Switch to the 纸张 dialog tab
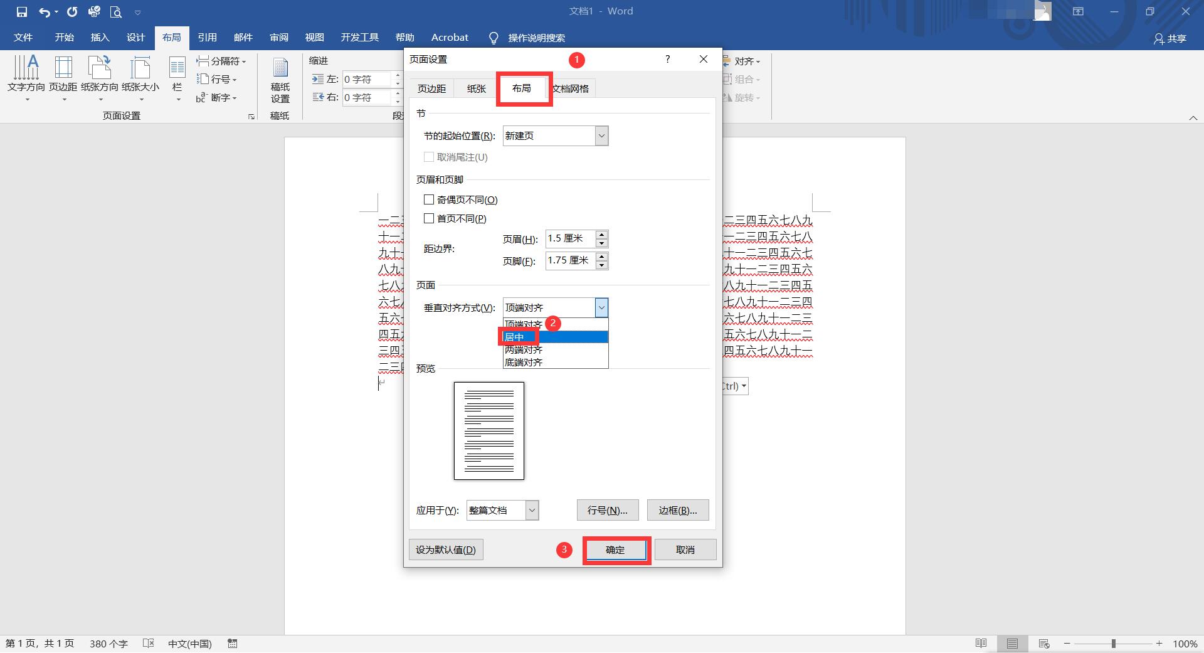Screen dimensions: 1204x653 (477, 88)
